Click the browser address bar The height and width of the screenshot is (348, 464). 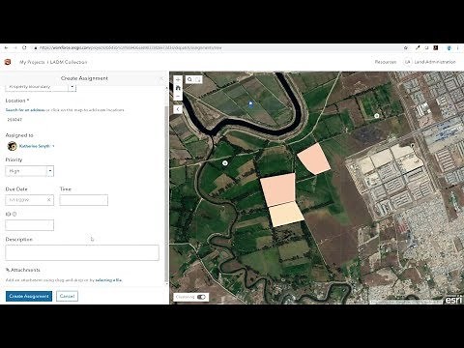click(219, 47)
